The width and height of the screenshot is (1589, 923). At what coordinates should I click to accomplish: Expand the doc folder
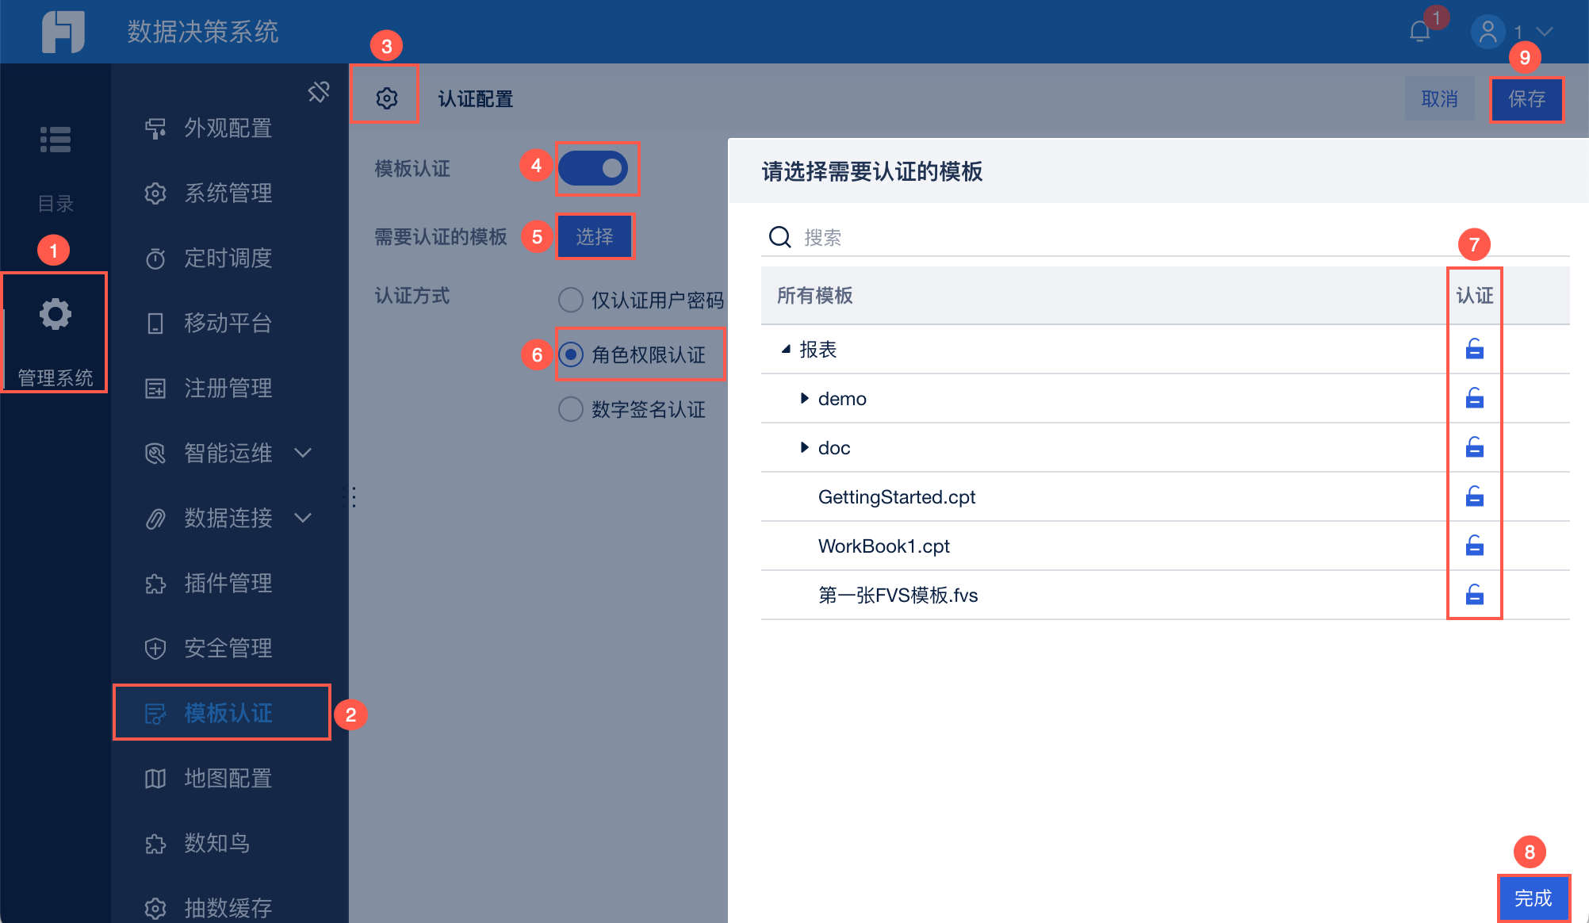[804, 447]
